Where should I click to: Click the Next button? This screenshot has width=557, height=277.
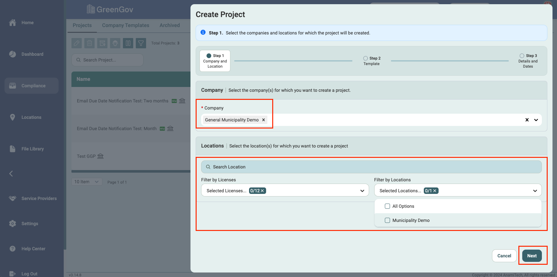(x=532, y=256)
